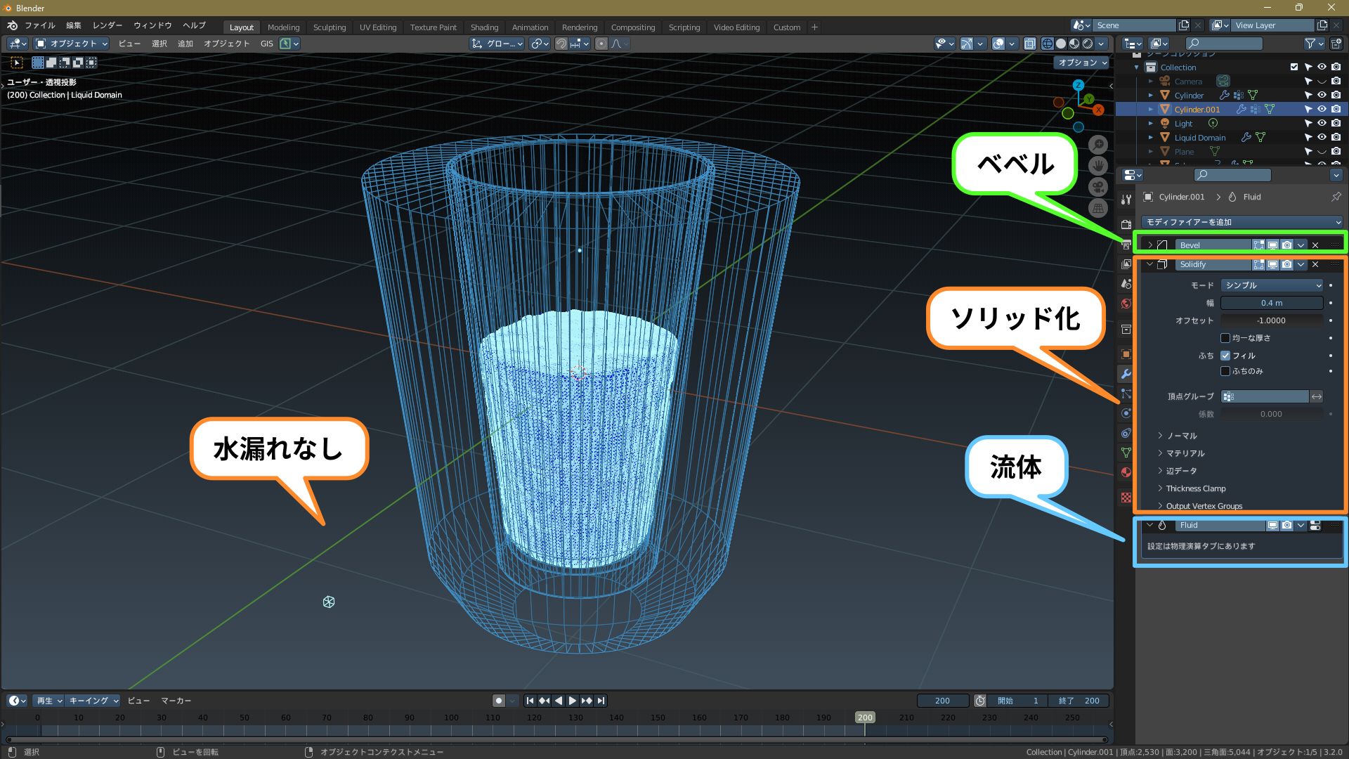Remove the Bevel modifier with X icon
This screenshot has width=1349, height=759.
pos(1315,245)
